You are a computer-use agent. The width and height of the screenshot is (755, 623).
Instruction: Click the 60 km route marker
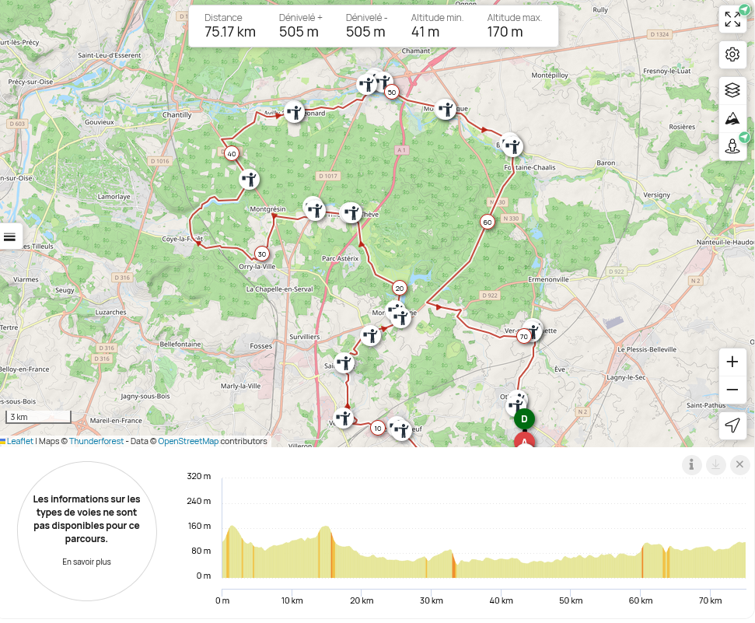pos(488,222)
